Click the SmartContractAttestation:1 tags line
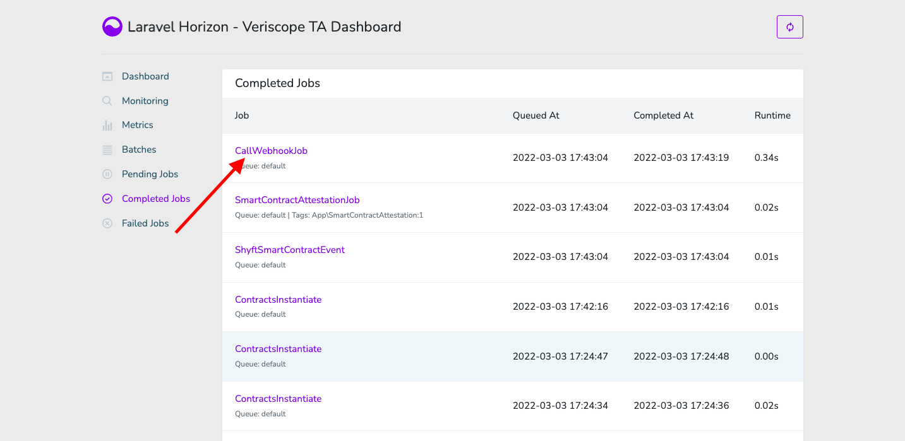905x441 pixels. [x=329, y=215]
